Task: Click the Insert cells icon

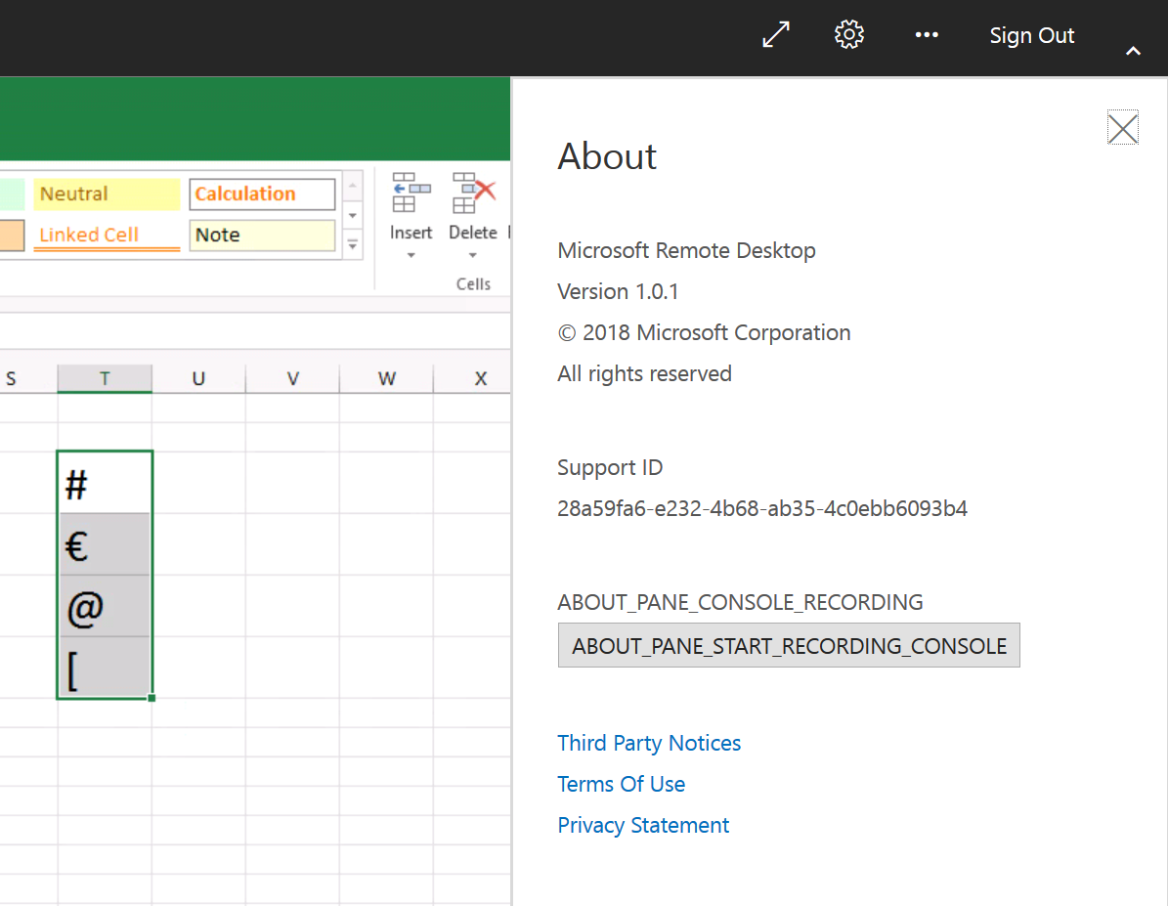Action: click(411, 193)
